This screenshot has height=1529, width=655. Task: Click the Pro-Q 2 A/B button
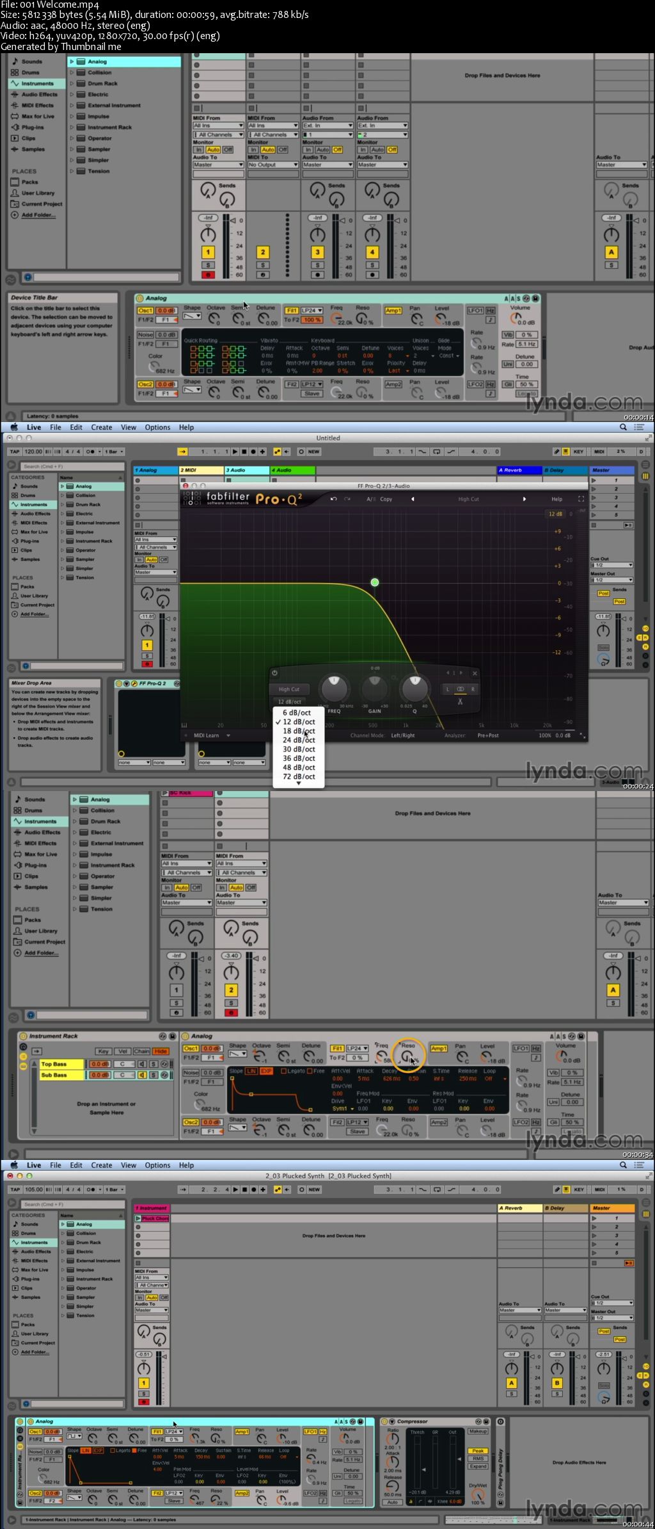371,499
